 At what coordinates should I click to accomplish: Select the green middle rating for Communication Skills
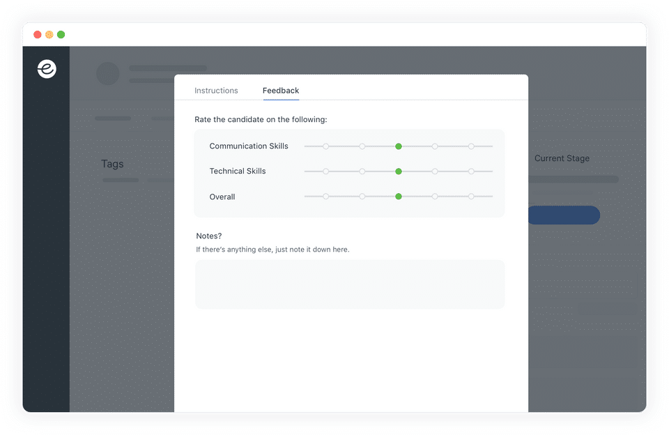[x=398, y=146]
